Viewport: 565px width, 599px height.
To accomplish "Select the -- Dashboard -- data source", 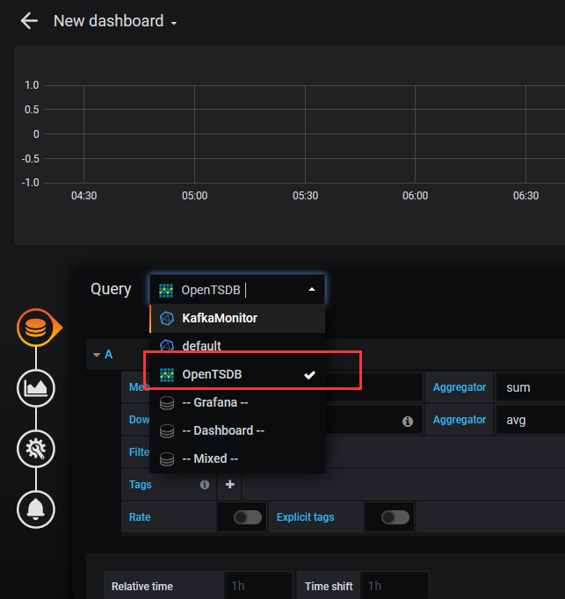I will tap(237, 430).
